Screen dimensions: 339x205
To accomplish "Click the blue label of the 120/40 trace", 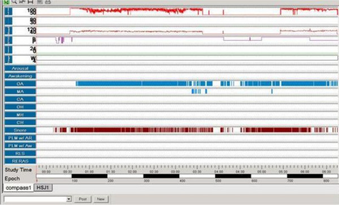I will click(x=8, y=30).
